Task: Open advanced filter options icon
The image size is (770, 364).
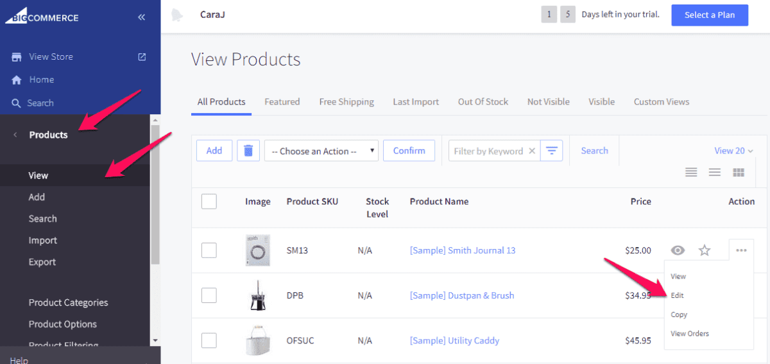Action: pos(551,151)
